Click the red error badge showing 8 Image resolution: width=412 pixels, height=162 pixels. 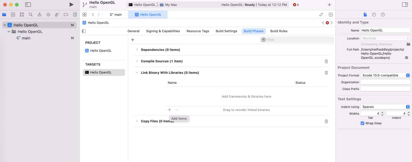[x=296, y=5]
